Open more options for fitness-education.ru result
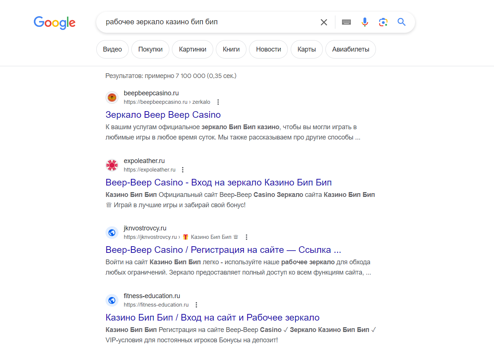 coord(196,305)
